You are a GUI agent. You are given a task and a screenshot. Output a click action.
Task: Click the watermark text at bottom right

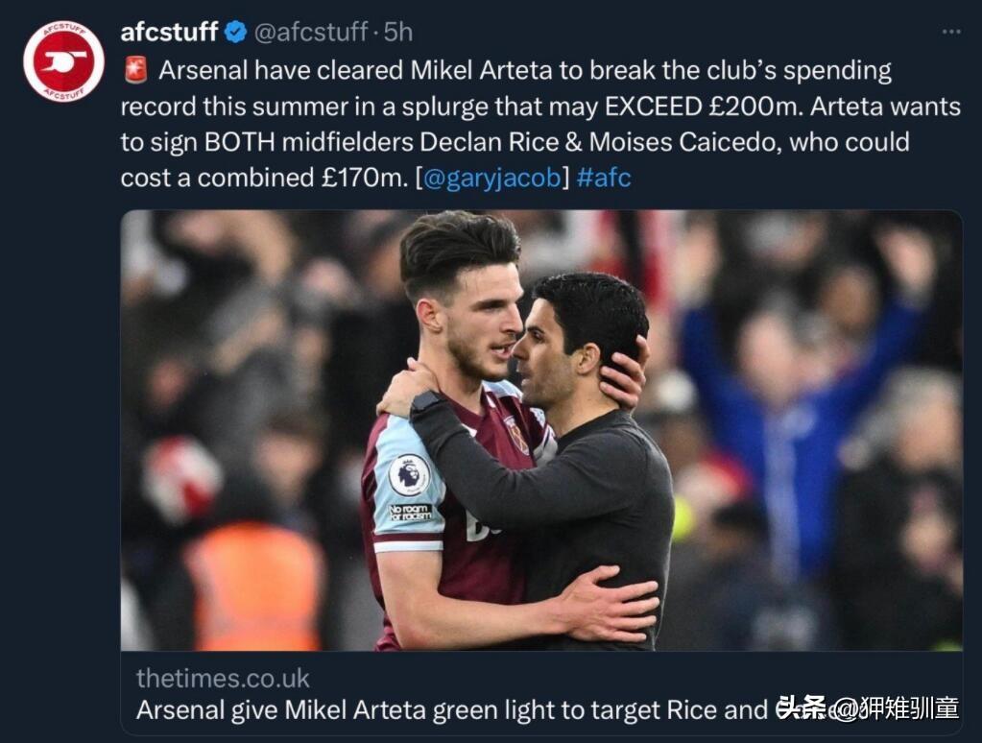[868, 708]
